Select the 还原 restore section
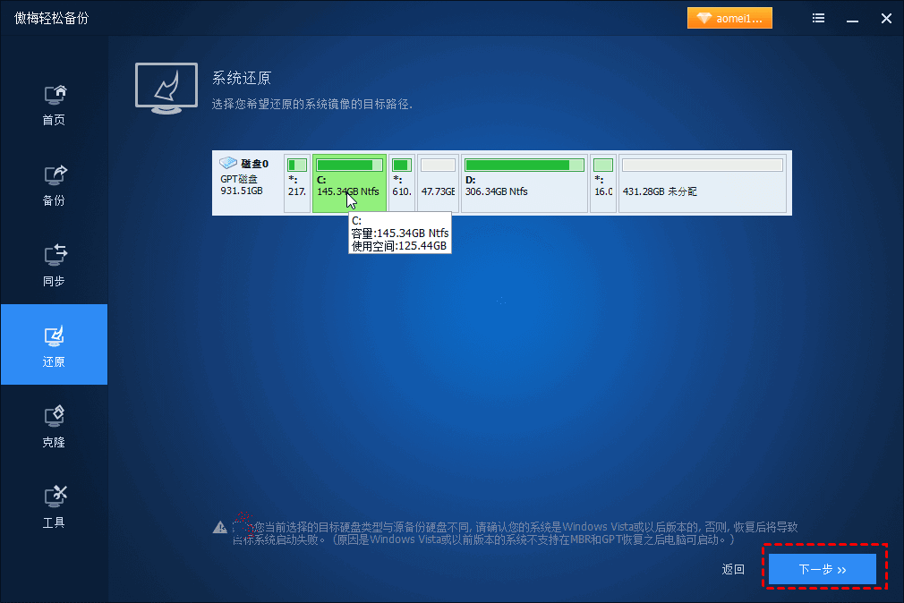The height and width of the screenshot is (603, 904). tap(55, 344)
